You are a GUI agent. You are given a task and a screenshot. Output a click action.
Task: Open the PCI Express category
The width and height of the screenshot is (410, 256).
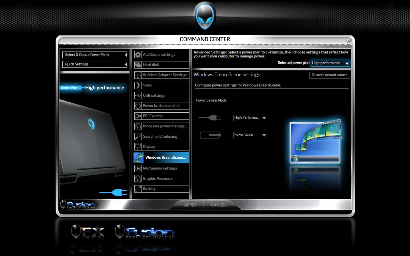coord(161,116)
